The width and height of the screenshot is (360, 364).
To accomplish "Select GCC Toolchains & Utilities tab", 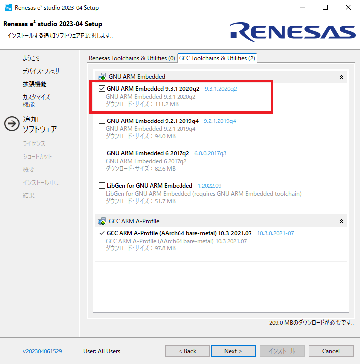I will pos(217,58).
